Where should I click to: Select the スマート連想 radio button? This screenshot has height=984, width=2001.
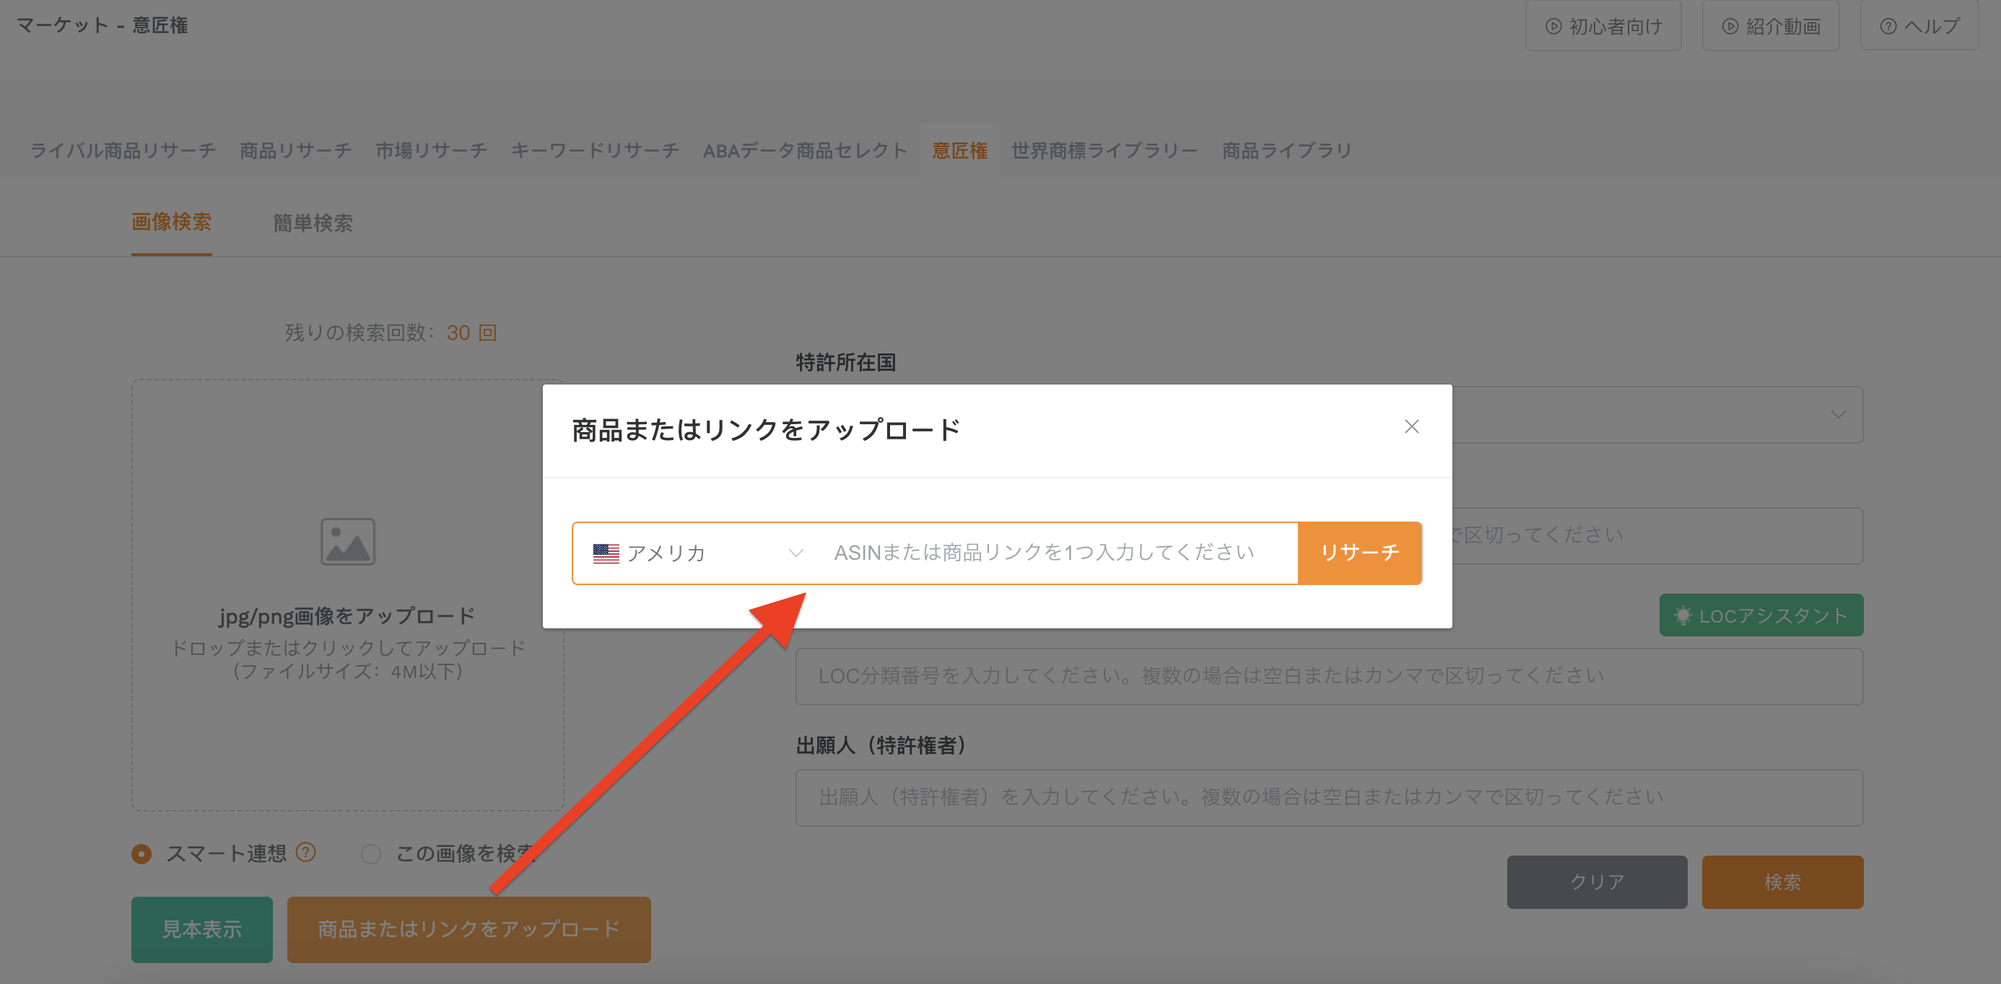(x=141, y=853)
